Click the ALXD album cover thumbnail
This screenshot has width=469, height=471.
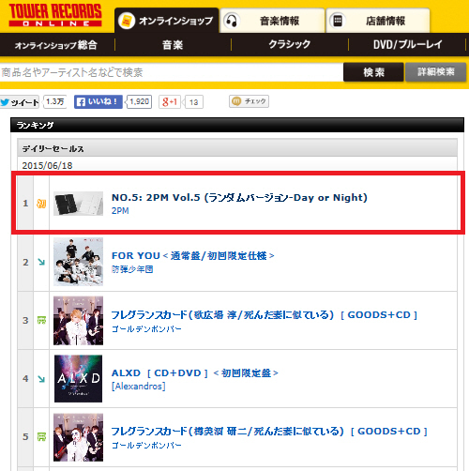[78, 378]
